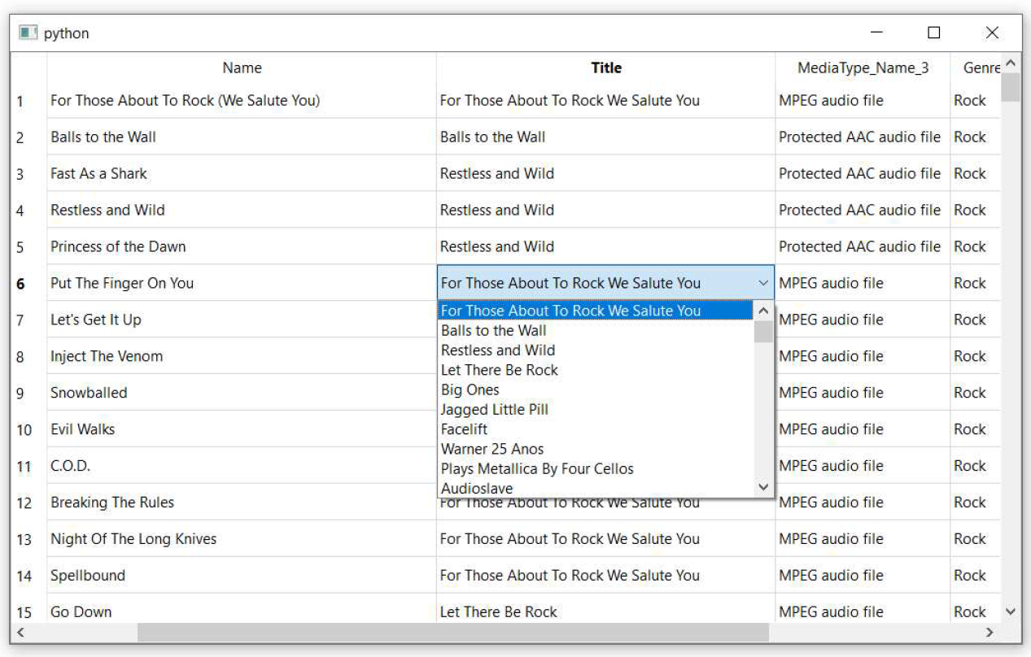Image resolution: width=1031 pixels, height=657 pixels.
Task: Click Title cell 'Restless and Wild' in row 3
Action: (x=605, y=173)
